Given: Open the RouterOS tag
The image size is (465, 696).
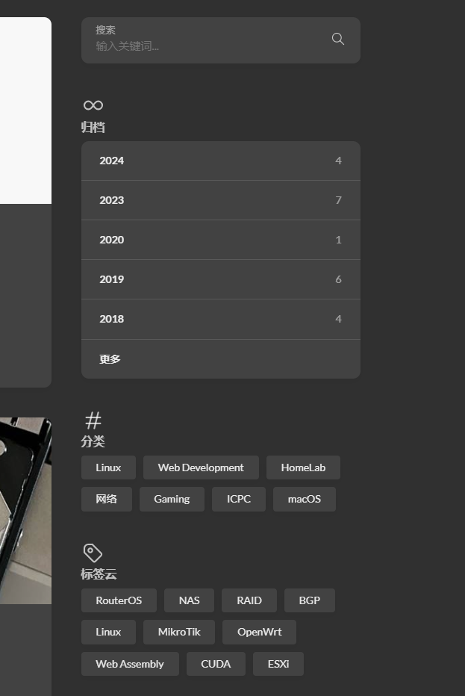Looking at the screenshot, I should coord(119,600).
